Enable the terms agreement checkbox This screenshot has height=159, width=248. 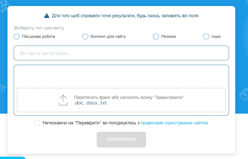37,123
